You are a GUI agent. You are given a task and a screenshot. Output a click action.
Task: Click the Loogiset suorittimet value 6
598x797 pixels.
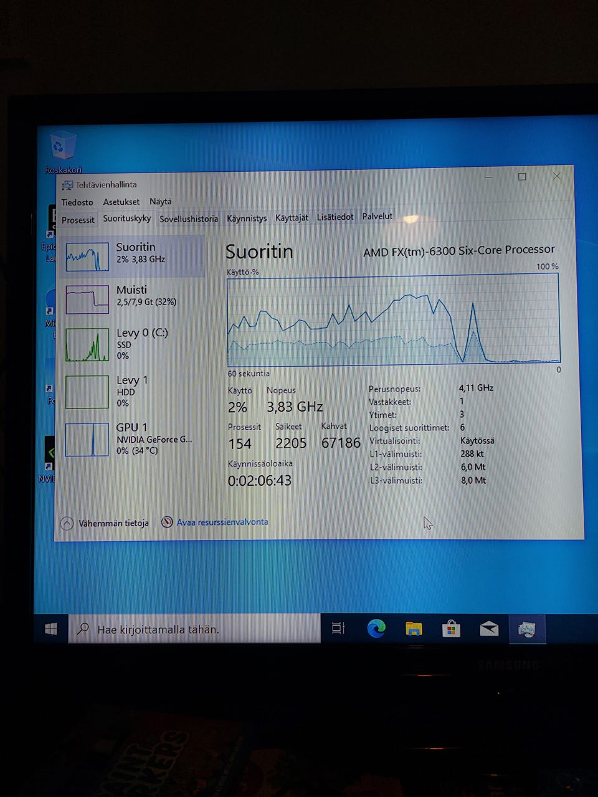pos(462,428)
